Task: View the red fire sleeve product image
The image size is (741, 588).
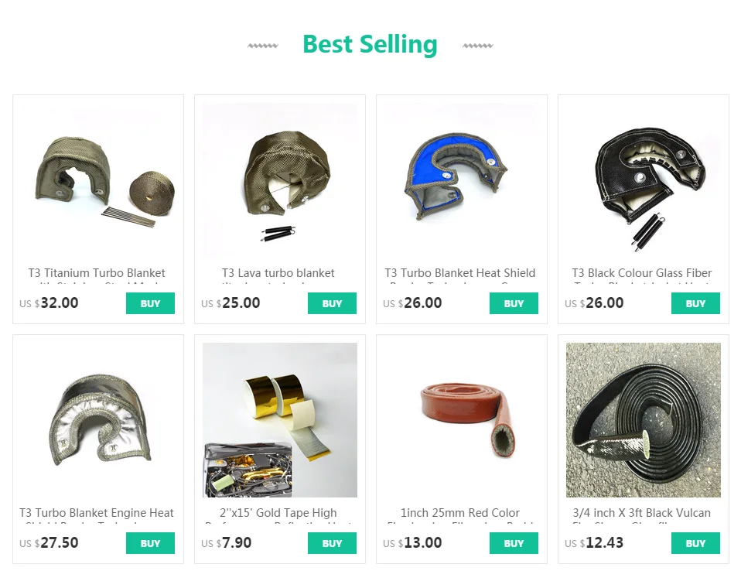Action: tap(462, 420)
